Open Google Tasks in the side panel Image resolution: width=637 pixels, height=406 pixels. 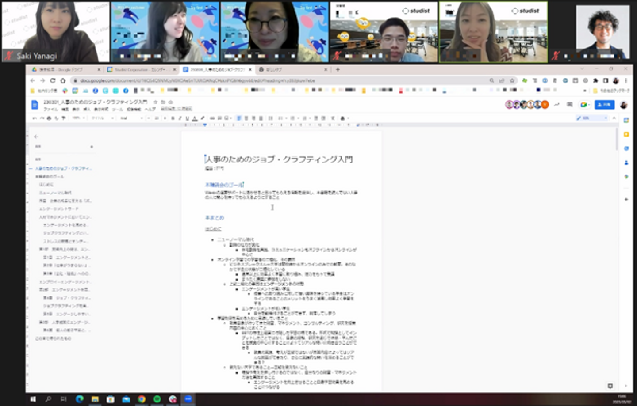pyautogui.click(x=626, y=148)
